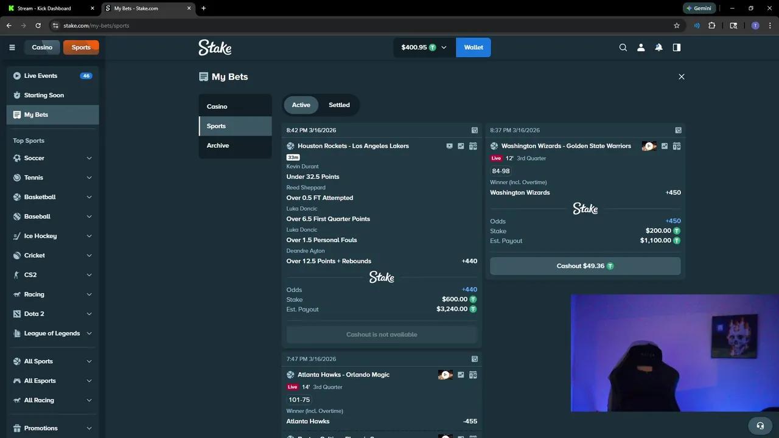779x438 pixels.
Task: Switch to Casino mode
Action: point(42,47)
